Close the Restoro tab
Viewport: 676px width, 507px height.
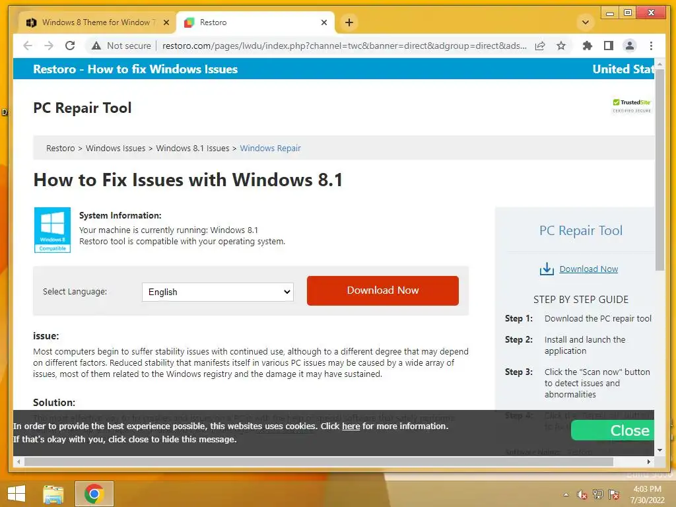(324, 22)
